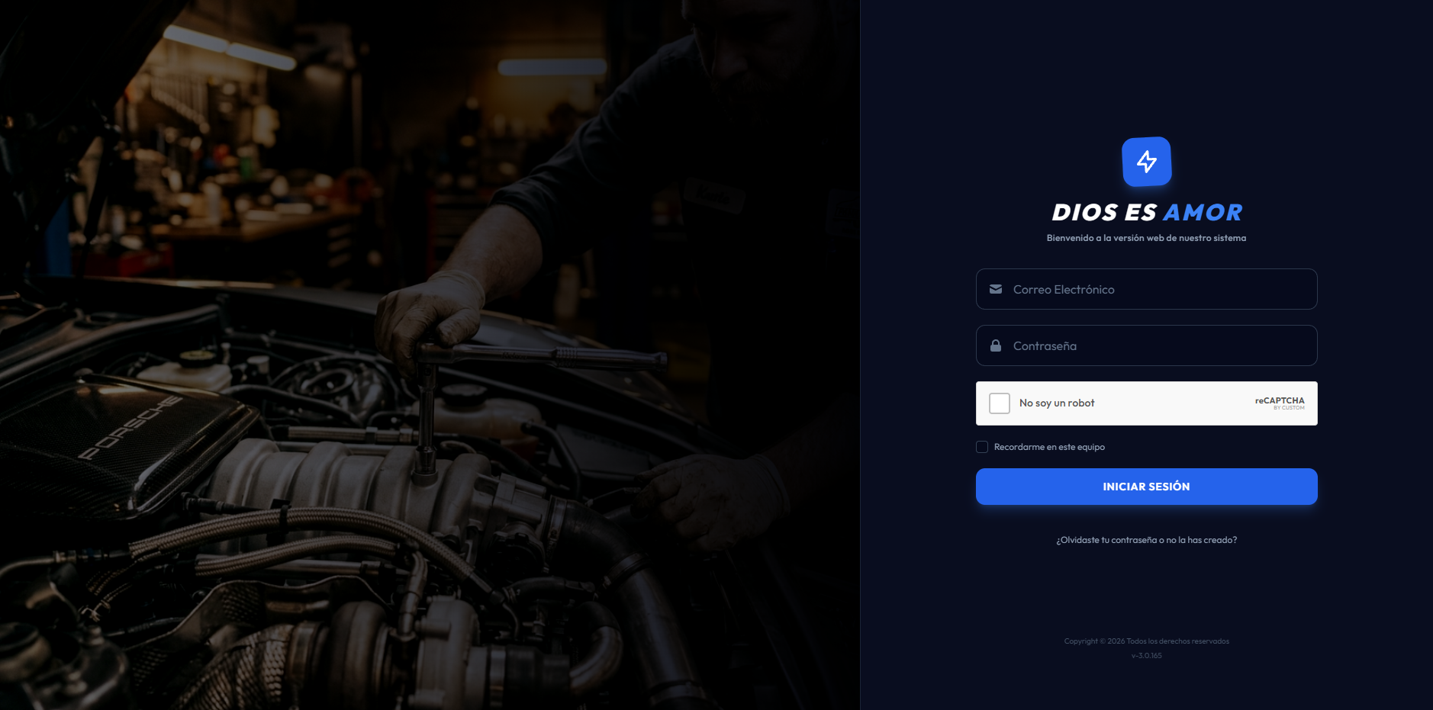This screenshot has height=710, width=1433.
Task: Click the INICIAR SESIÓN button
Action: click(x=1146, y=487)
